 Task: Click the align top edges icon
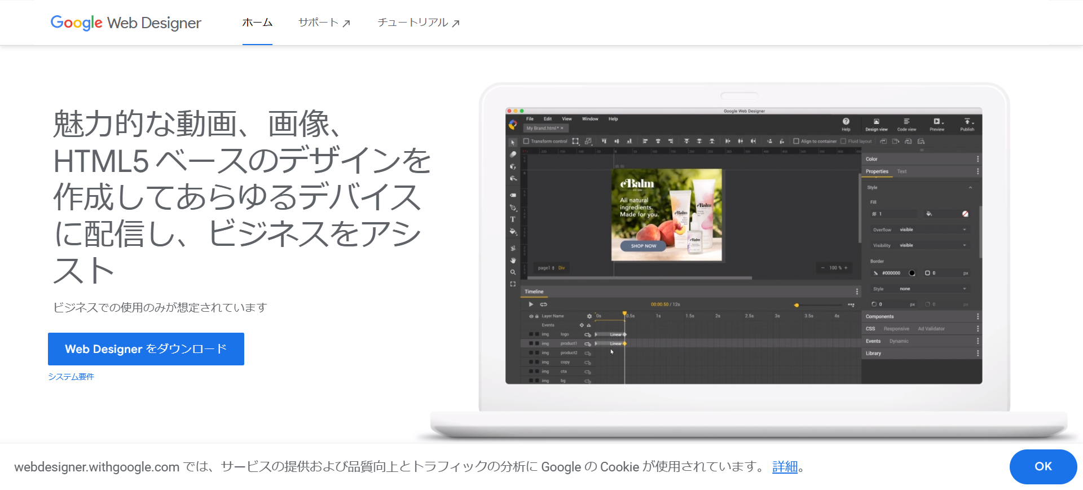point(604,141)
